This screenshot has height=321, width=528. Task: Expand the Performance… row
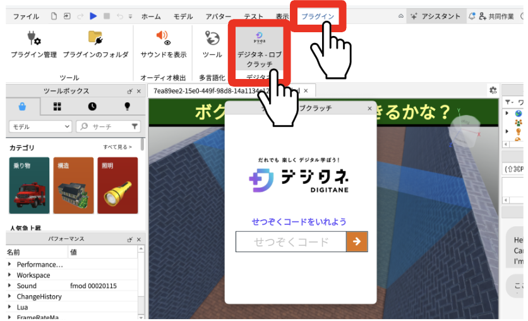coord(9,264)
